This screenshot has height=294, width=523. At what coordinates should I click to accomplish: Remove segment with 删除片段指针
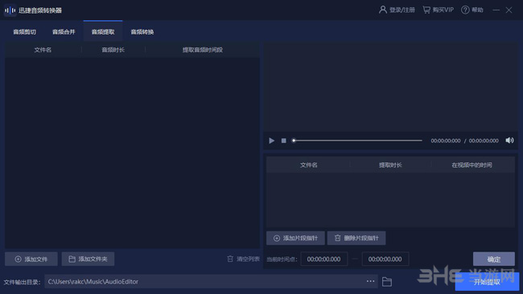coord(356,238)
